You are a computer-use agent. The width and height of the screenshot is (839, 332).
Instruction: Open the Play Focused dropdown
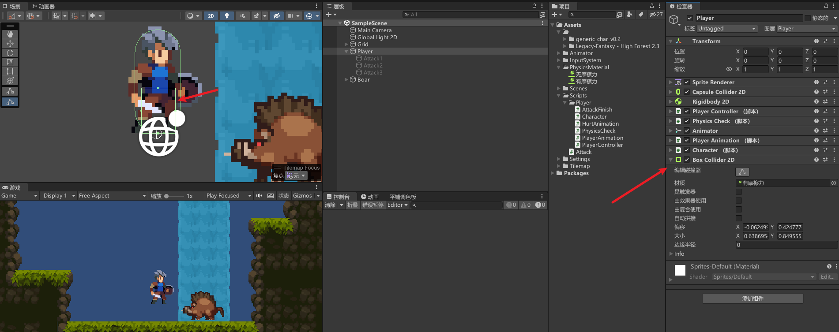pyautogui.click(x=229, y=196)
